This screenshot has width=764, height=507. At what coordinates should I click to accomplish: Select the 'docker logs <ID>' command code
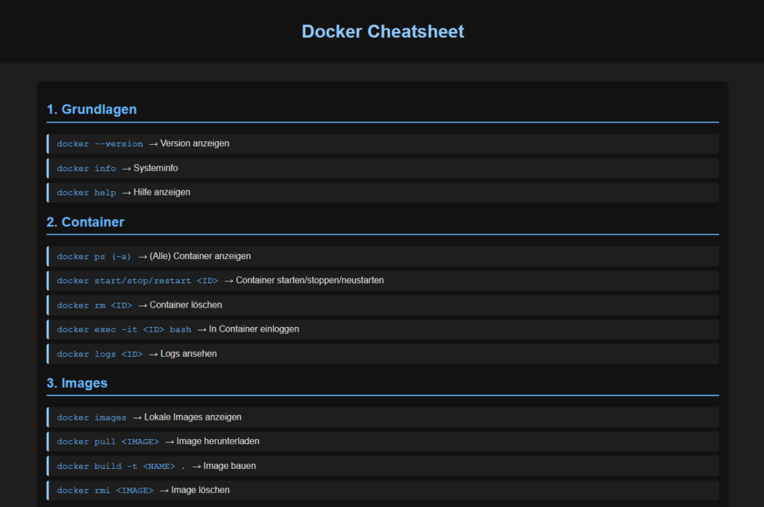point(99,354)
